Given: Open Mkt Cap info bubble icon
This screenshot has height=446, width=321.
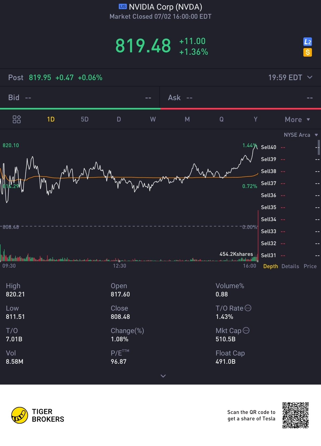Looking at the screenshot, I should pyautogui.click(x=246, y=331).
